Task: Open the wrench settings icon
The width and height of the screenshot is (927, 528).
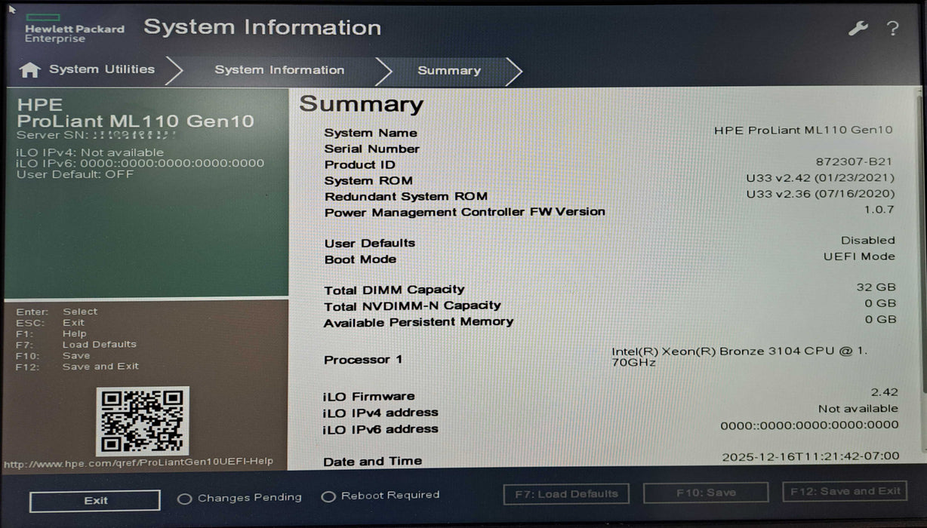Action: [x=858, y=29]
